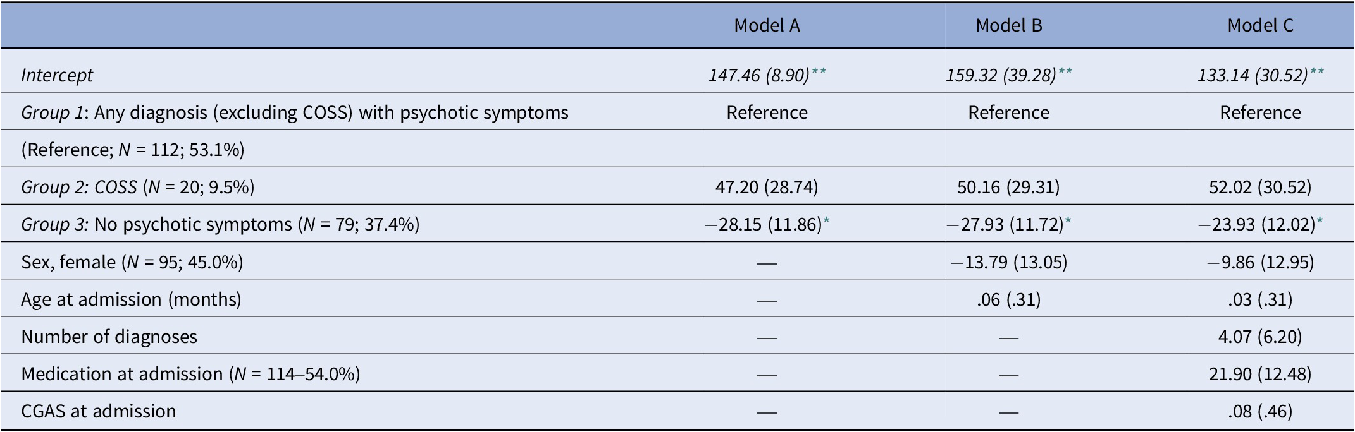Click the Medication at admission row label
This screenshot has height=432, width=1355.
[190, 373]
